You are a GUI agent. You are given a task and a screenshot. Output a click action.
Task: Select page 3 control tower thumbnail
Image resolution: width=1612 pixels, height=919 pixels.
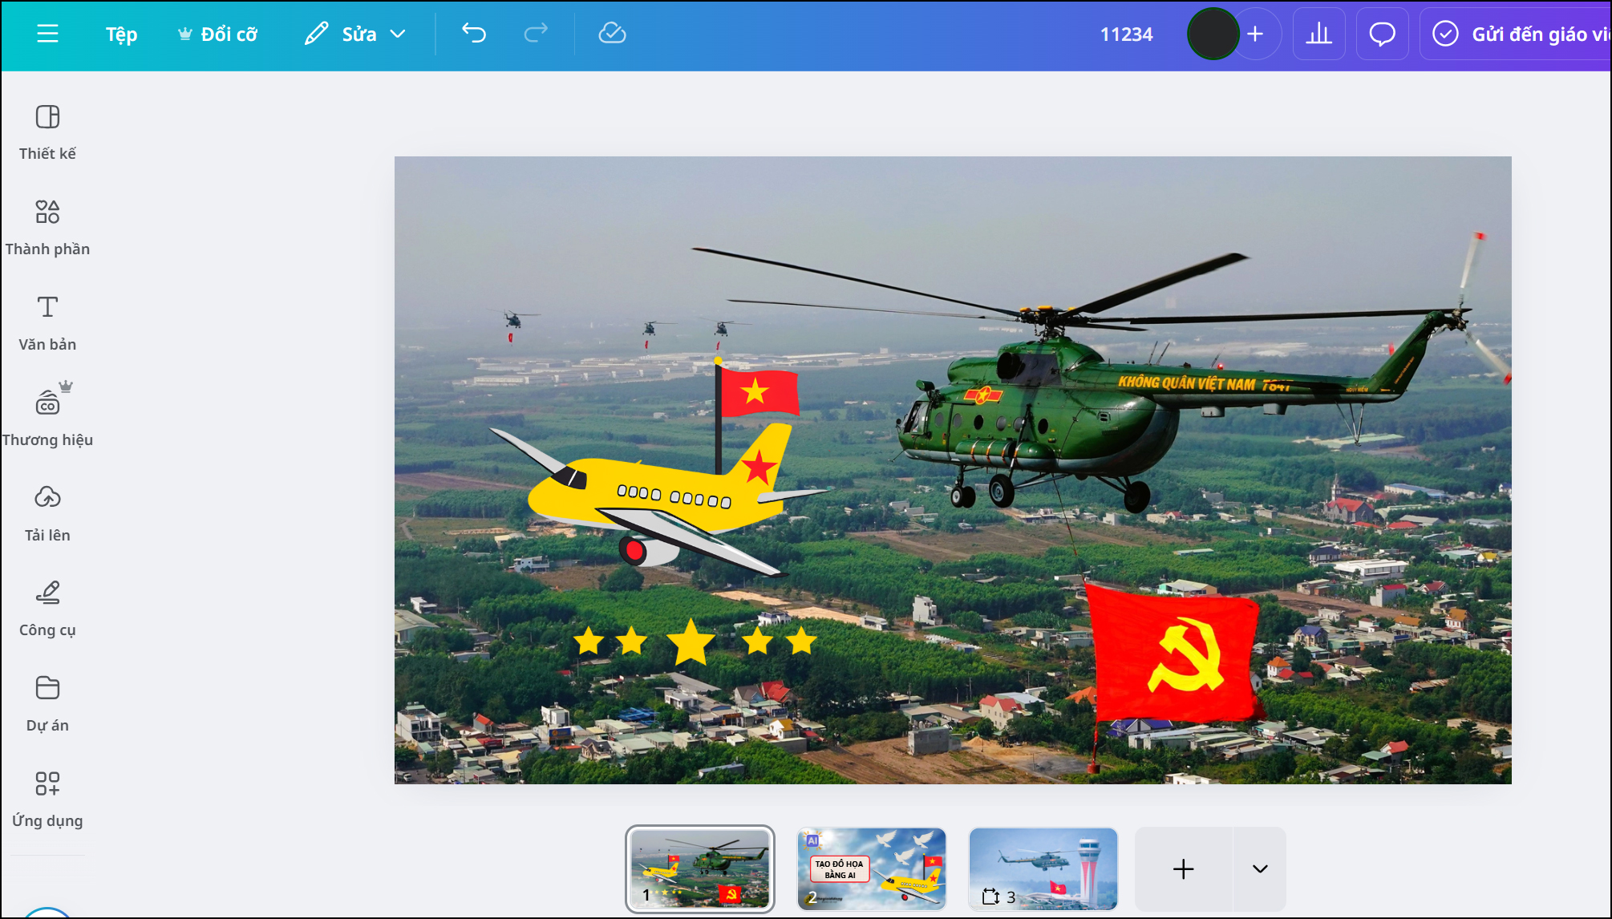point(1043,869)
